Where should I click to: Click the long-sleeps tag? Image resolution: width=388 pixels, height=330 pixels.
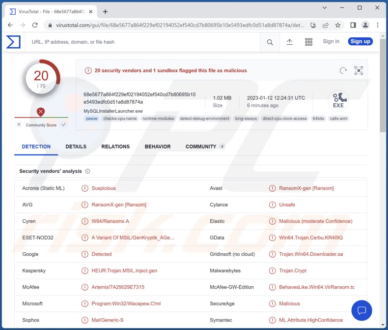(x=246, y=119)
